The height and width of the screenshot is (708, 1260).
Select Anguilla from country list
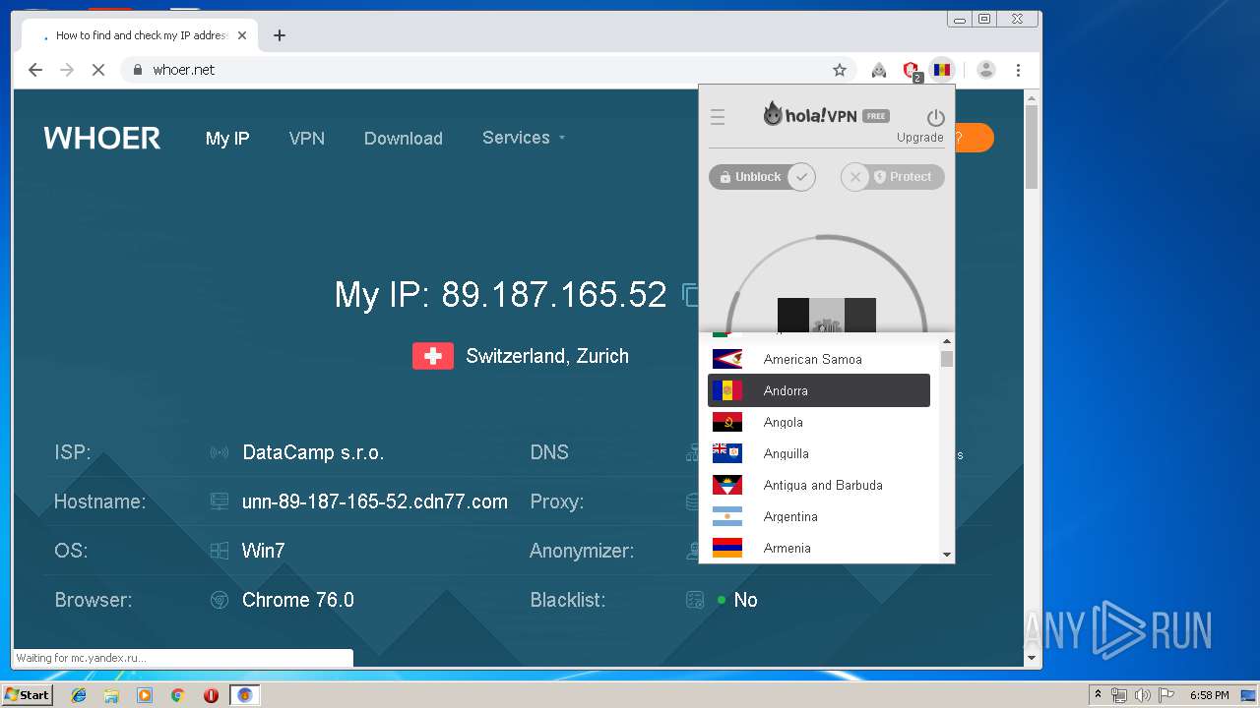(x=819, y=453)
